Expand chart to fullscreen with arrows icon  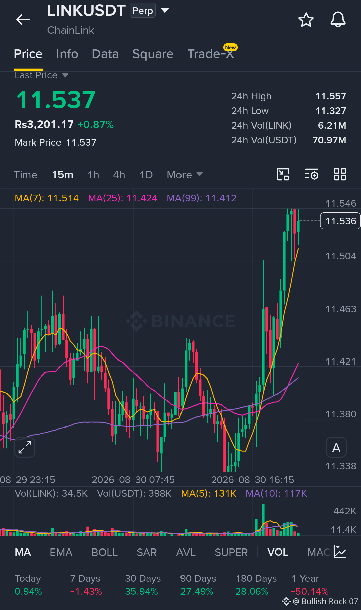tap(25, 447)
